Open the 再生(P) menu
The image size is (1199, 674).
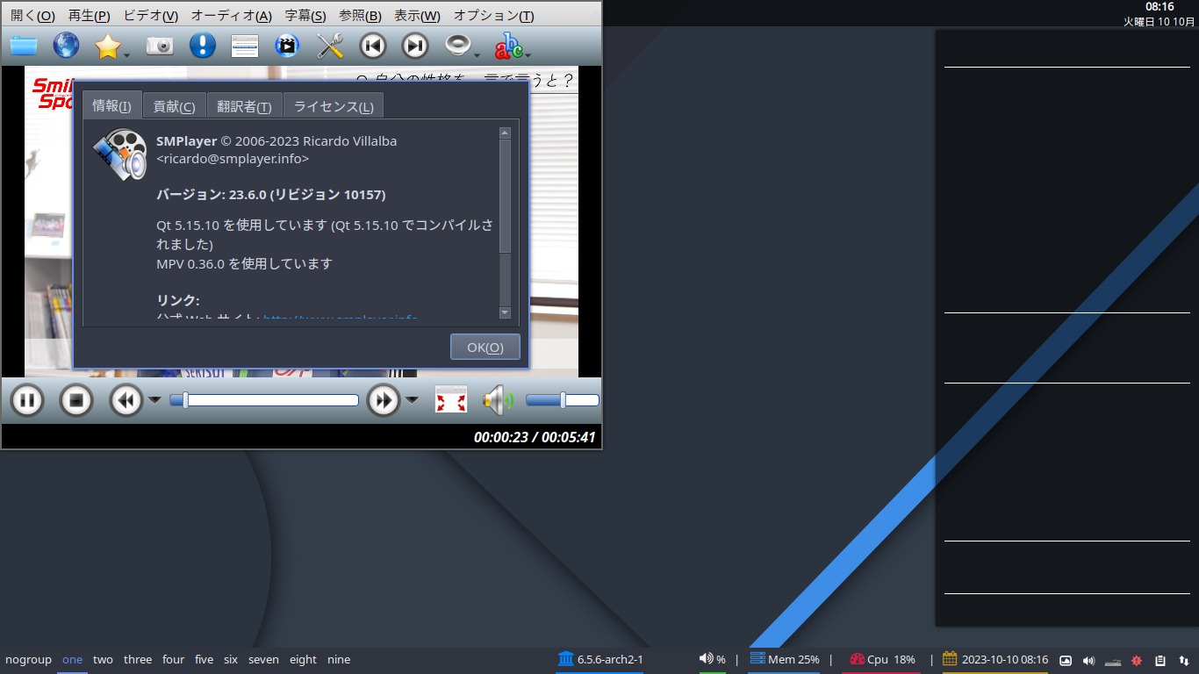click(x=90, y=16)
